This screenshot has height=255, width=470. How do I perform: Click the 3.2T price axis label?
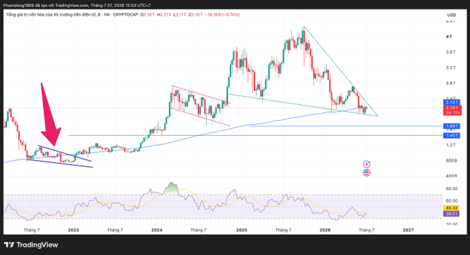point(451,68)
